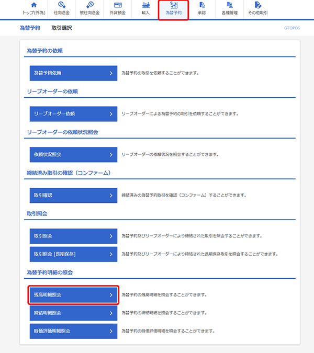
Task: Click chevron arrow on 依頼状況照会 button
Action: pyautogui.click(x=111, y=155)
